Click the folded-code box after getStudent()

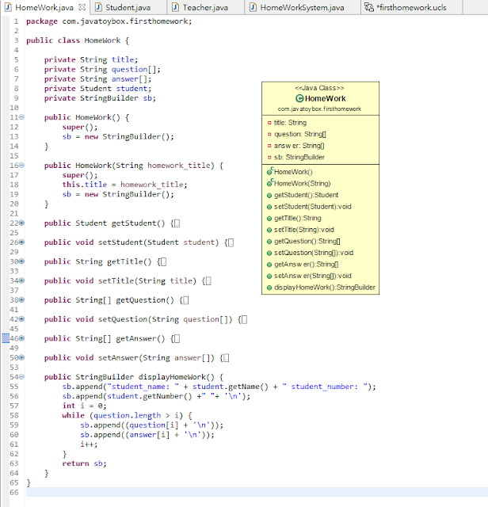(x=177, y=223)
